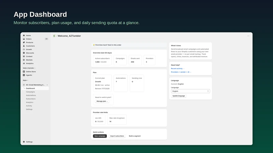Screen dimensions: 273x153
Task: Expand the Apps section chevron
Action: pyautogui.click(x=28, y=80)
